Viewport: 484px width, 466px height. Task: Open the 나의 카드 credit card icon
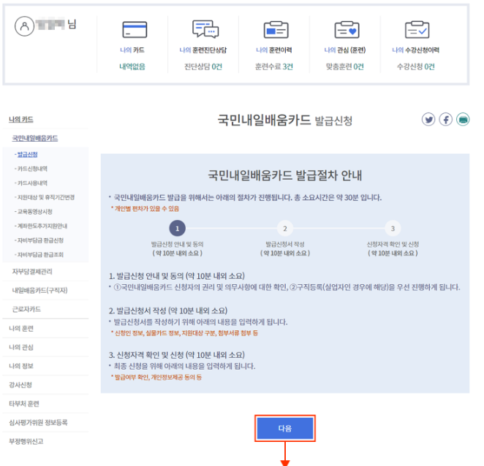[x=135, y=30]
